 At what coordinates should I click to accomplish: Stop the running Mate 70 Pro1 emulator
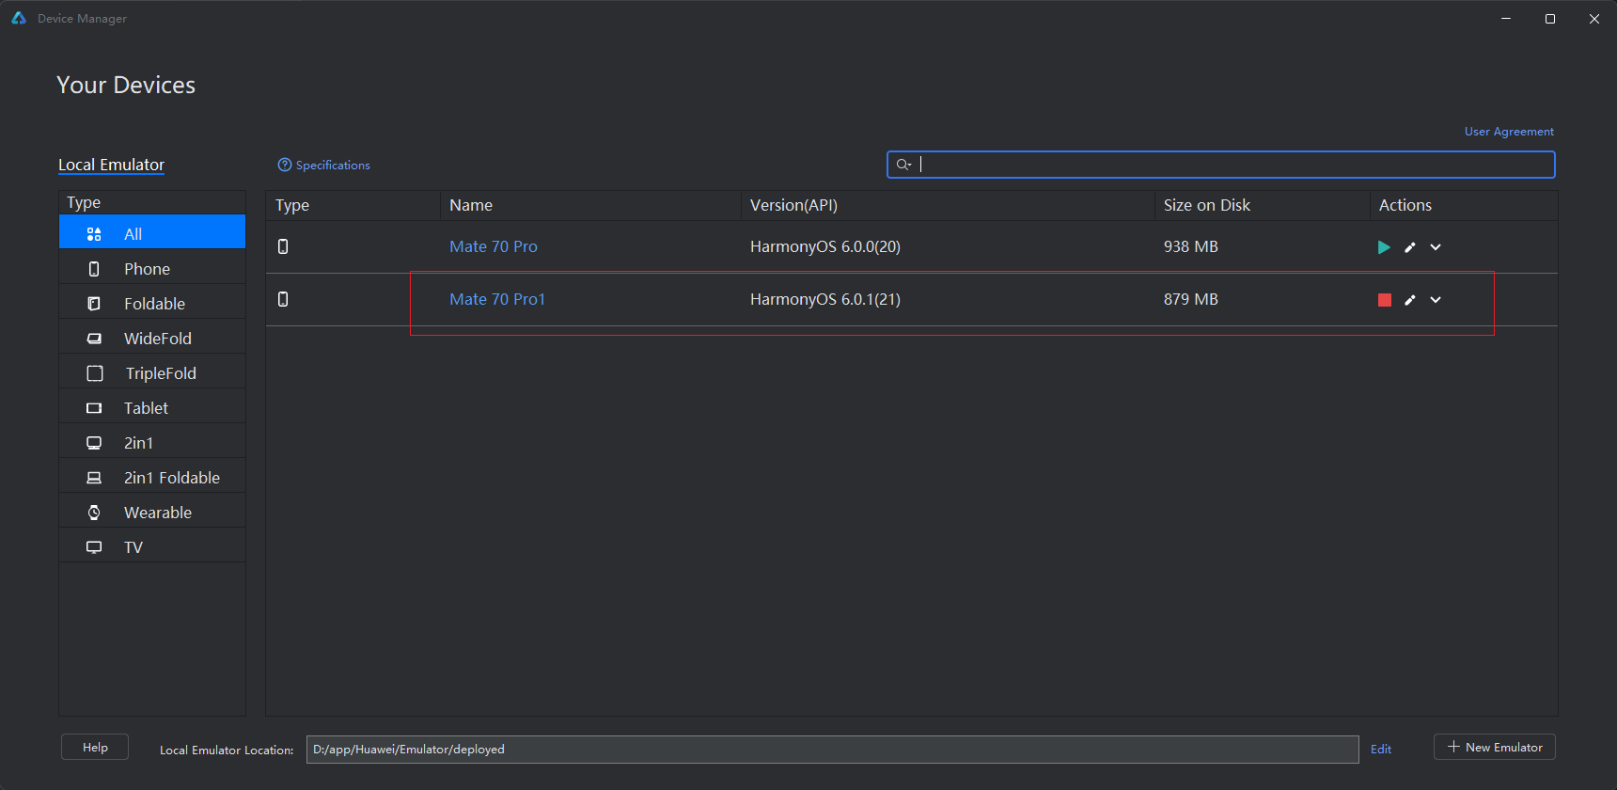pyautogui.click(x=1384, y=300)
